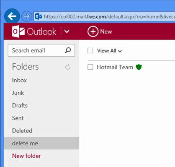Tick the select-all messages checkbox

[x=90, y=51]
